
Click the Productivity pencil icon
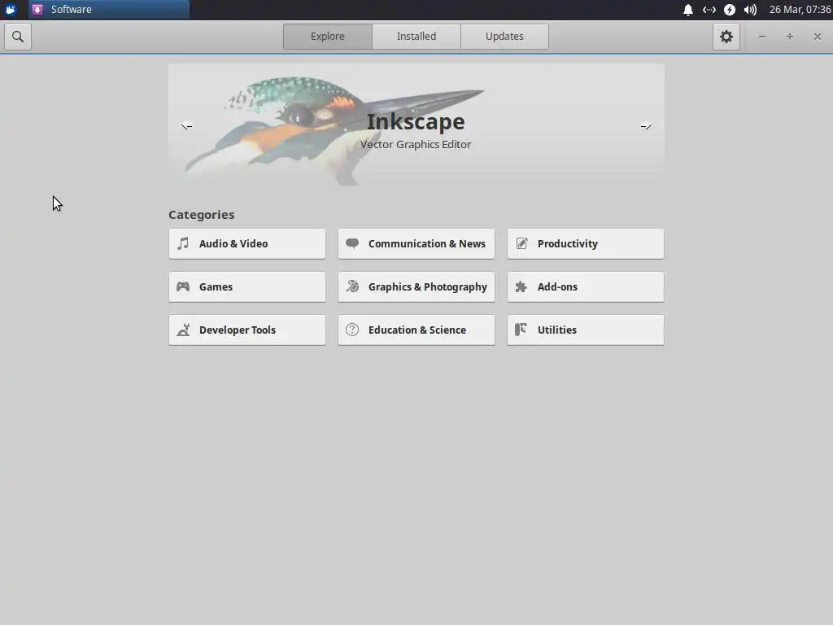pyautogui.click(x=521, y=243)
